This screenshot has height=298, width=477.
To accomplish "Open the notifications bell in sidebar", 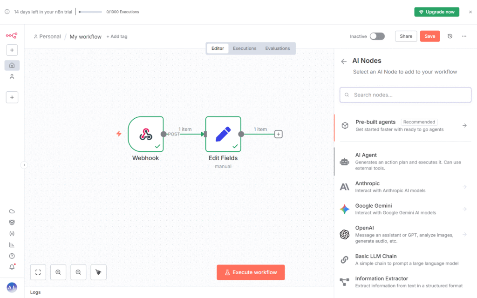I will pos(12,267).
